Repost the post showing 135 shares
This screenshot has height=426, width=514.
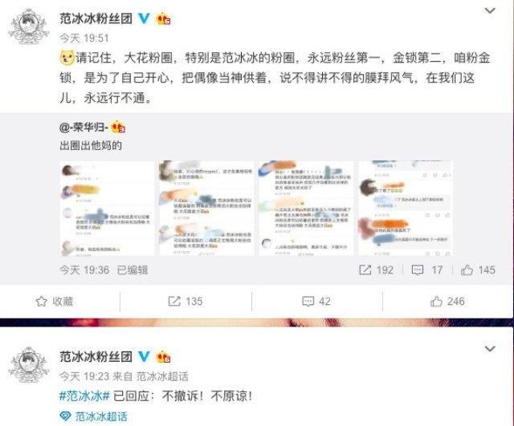(174, 301)
